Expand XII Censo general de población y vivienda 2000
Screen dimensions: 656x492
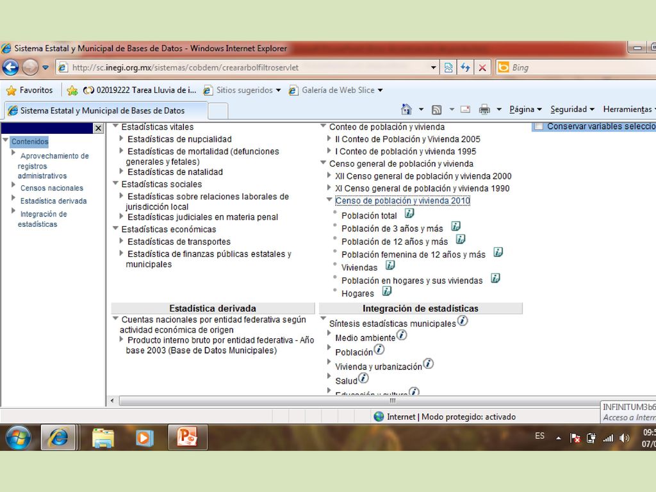point(329,176)
